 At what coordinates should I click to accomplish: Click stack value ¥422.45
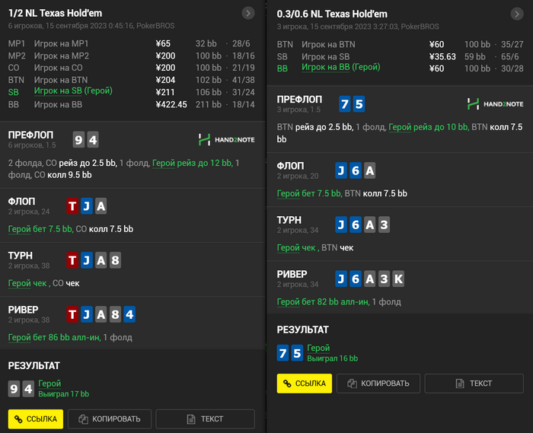point(171,104)
